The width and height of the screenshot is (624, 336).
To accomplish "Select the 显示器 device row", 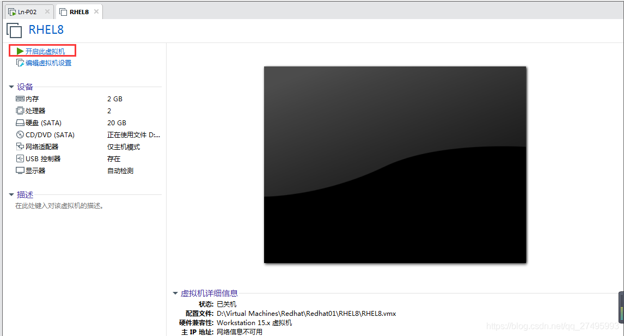I will pos(88,170).
